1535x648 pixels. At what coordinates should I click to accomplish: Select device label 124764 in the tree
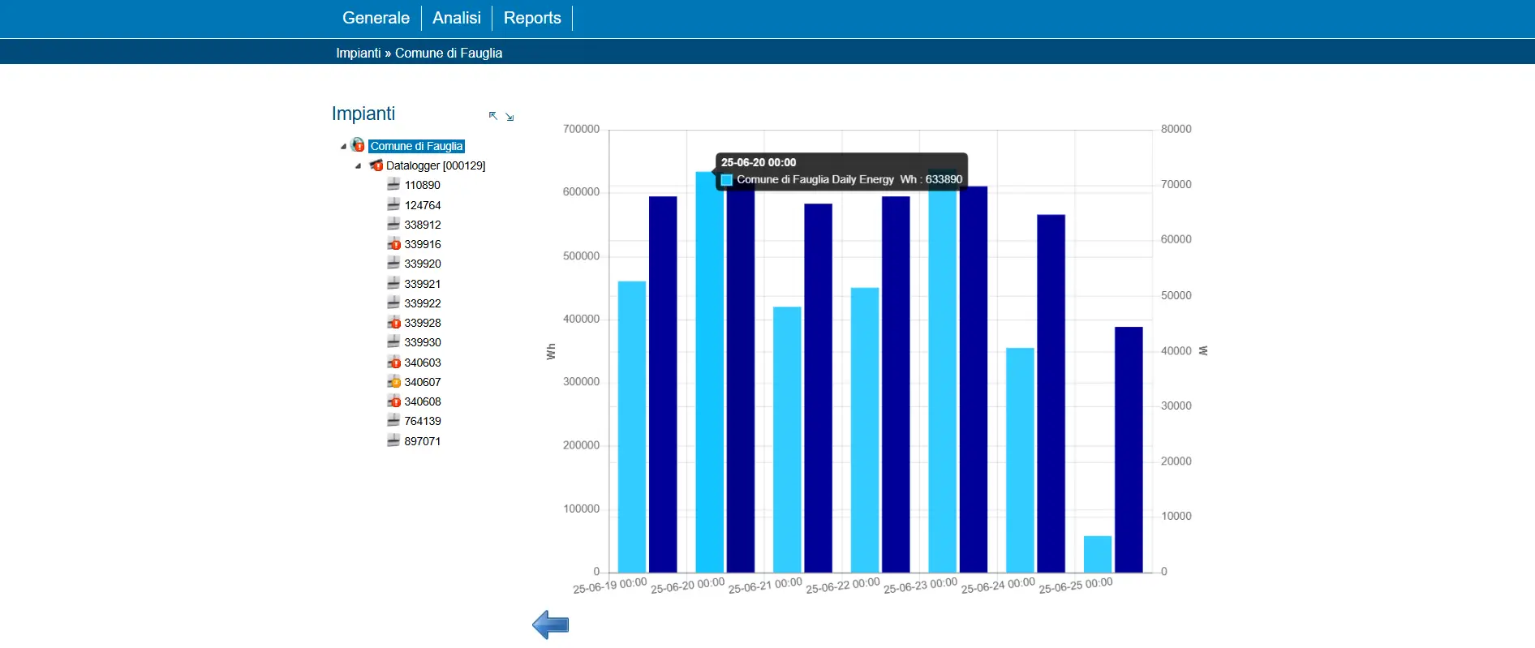tap(423, 205)
